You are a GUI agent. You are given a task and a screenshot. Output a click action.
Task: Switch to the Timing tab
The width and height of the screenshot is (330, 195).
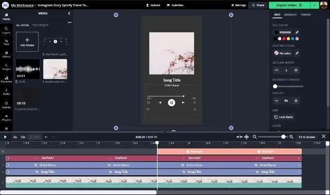pos(305,15)
